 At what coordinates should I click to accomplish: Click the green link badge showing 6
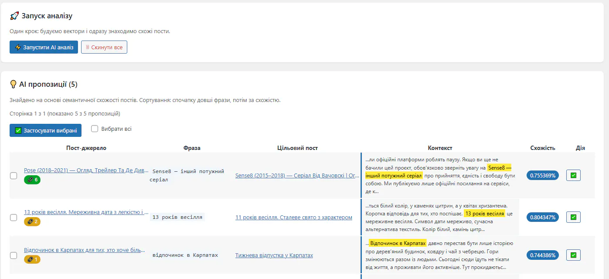pos(32,180)
